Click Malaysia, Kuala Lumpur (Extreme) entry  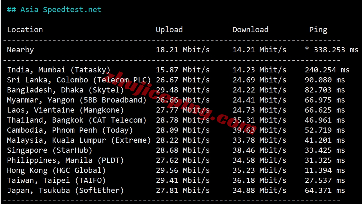[79, 140]
